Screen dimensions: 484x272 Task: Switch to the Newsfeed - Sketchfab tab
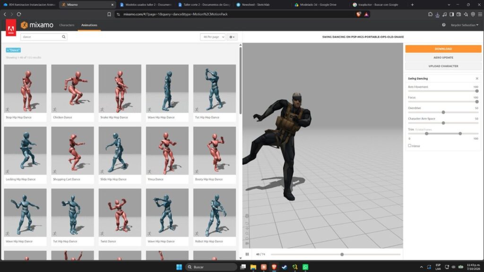(x=261, y=5)
